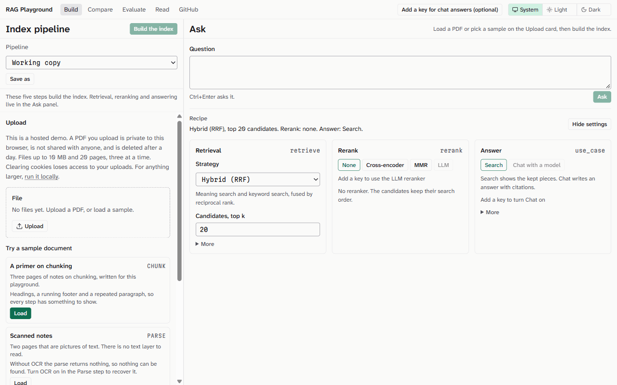Click the Candidates top k field
The height and width of the screenshot is (385, 617).
[x=258, y=230]
